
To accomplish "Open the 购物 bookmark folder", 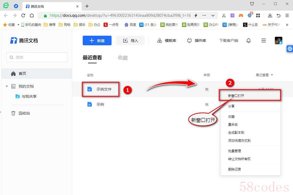I will [65, 25].
